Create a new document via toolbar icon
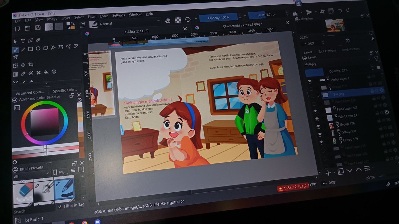This screenshot has height=224, width=399. click(18, 29)
